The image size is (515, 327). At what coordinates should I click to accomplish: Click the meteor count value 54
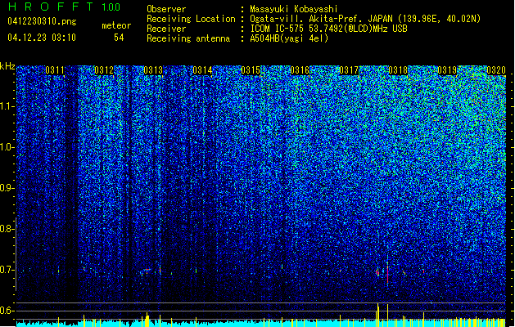(x=119, y=38)
